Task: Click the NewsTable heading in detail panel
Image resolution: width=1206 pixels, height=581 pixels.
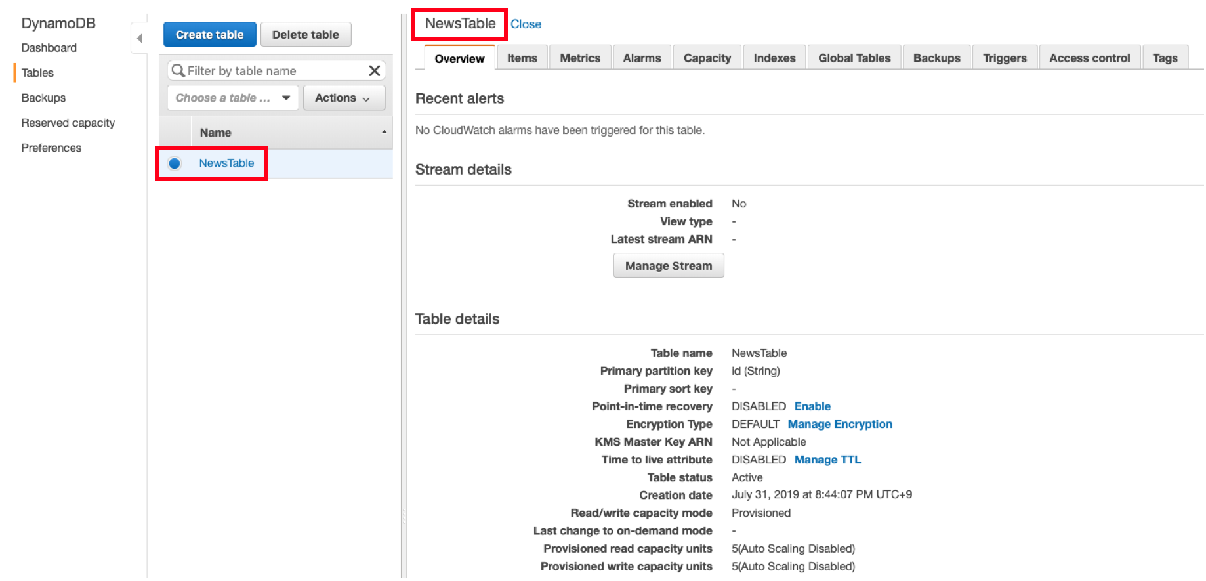Action: (460, 24)
